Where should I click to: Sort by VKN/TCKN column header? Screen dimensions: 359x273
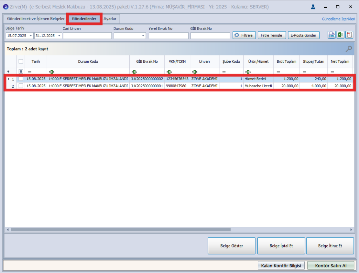177,62
